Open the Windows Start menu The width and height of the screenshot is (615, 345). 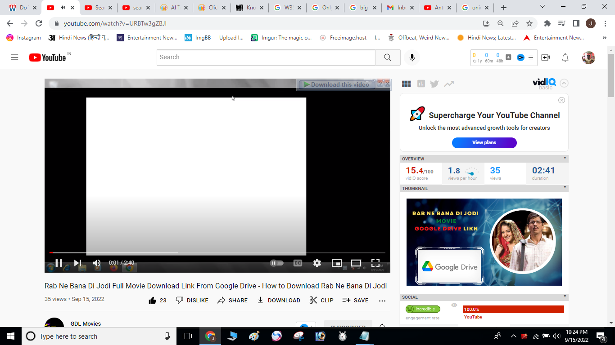pyautogui.click(x=10, y=336)
